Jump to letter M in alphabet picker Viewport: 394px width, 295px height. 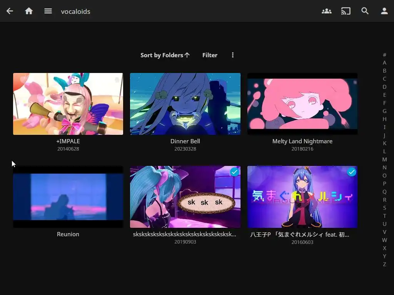coord(384,159)
